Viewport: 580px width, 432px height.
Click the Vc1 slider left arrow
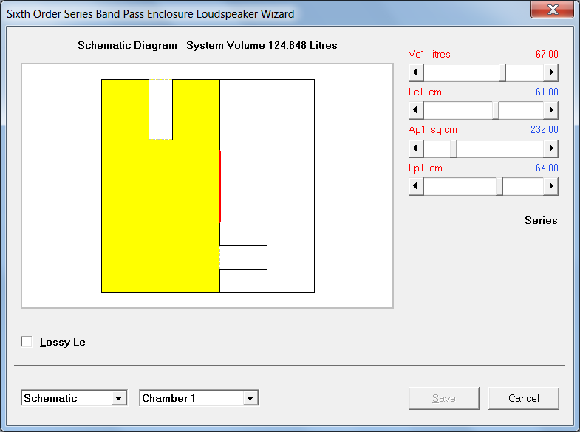416,72
